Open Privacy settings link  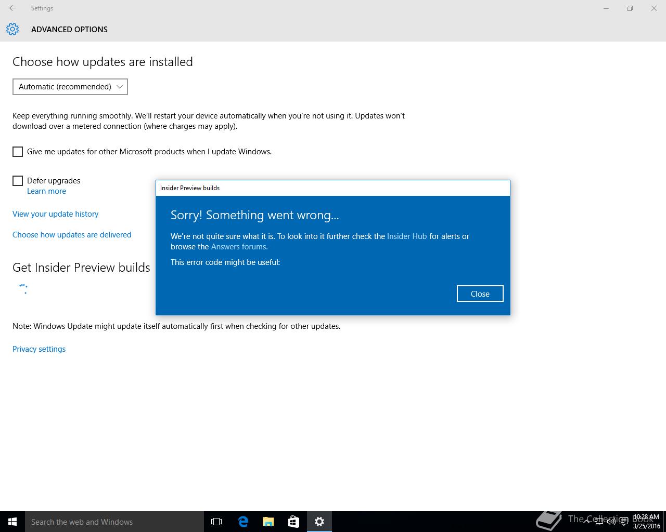(39, 349)
